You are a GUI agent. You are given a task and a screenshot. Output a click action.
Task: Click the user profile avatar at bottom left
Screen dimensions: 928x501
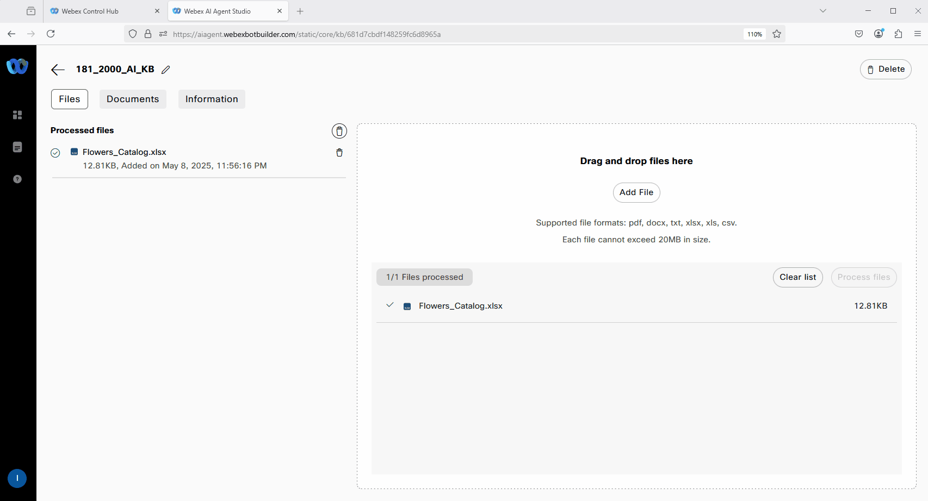click(x=17, y=478)
